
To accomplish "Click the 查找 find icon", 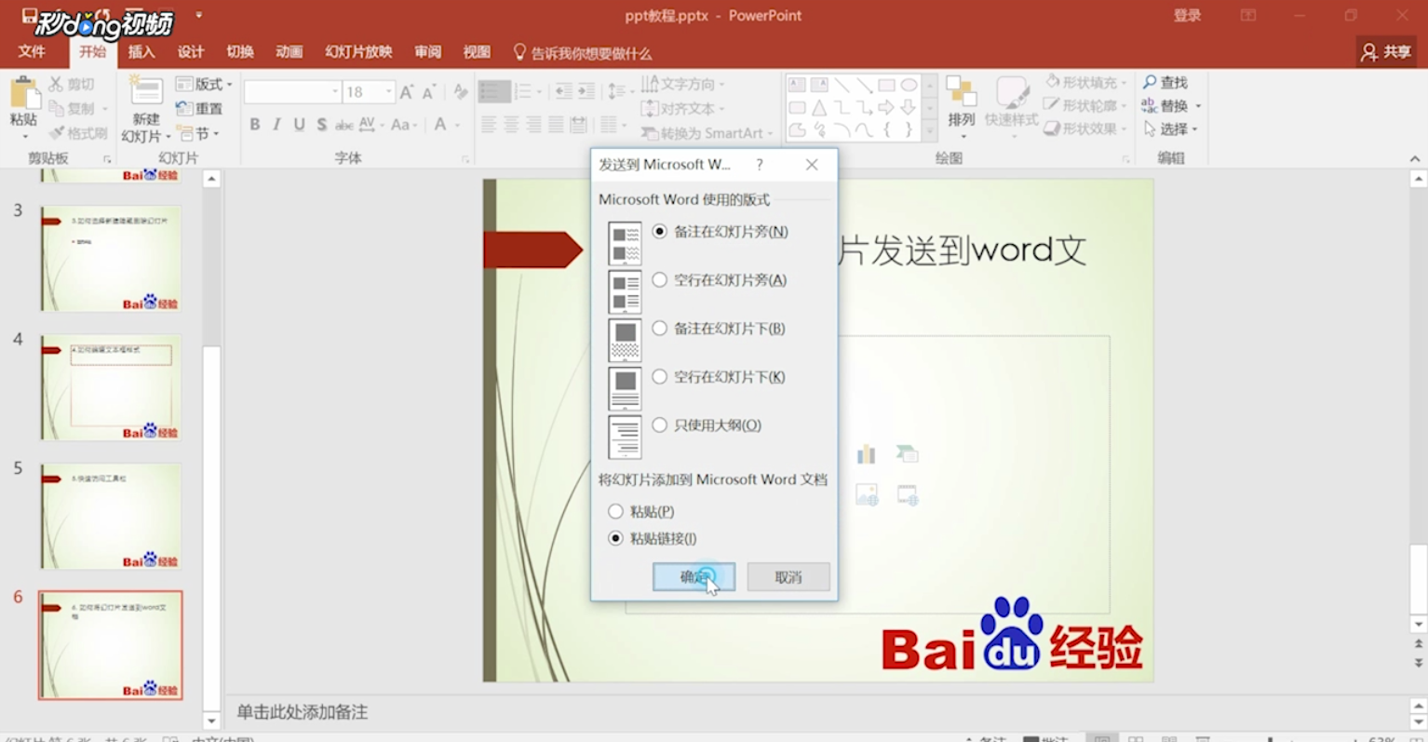I will point(1165,83).
